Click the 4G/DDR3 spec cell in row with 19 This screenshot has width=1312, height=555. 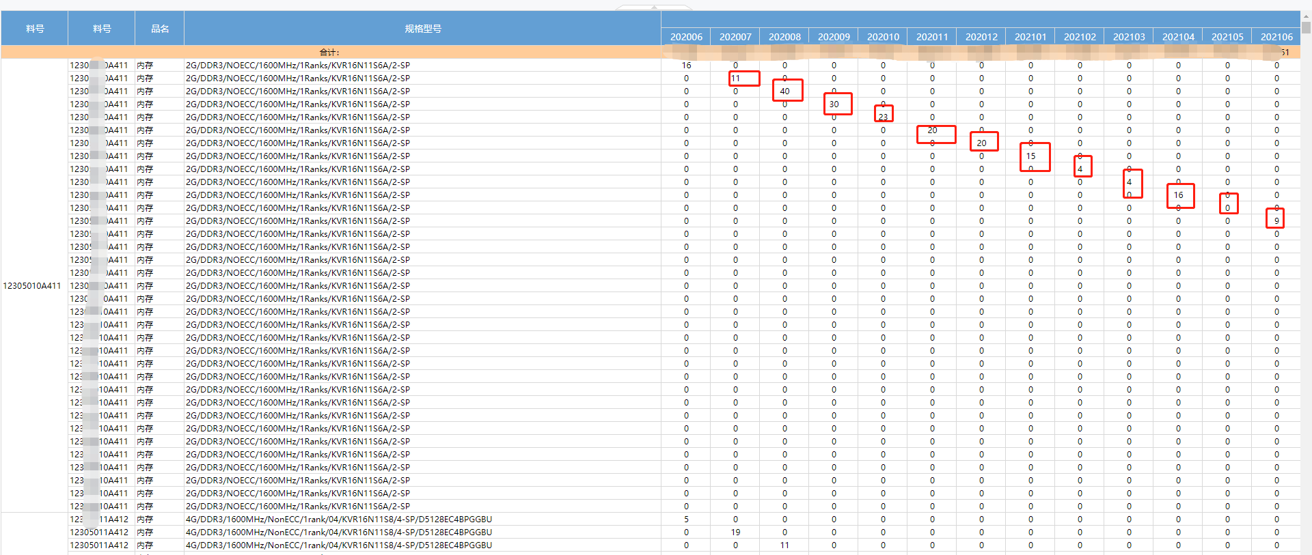(422, 532)
